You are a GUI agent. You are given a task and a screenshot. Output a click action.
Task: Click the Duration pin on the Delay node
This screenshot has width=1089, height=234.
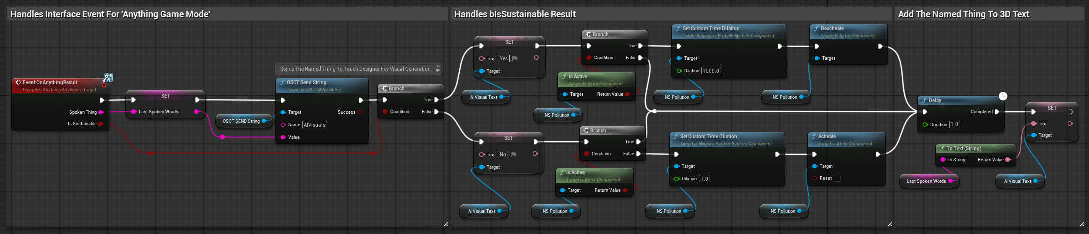(x=925, y=124)
